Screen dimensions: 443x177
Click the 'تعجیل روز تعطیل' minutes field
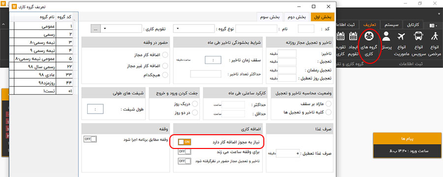click(x=287, y=78)
